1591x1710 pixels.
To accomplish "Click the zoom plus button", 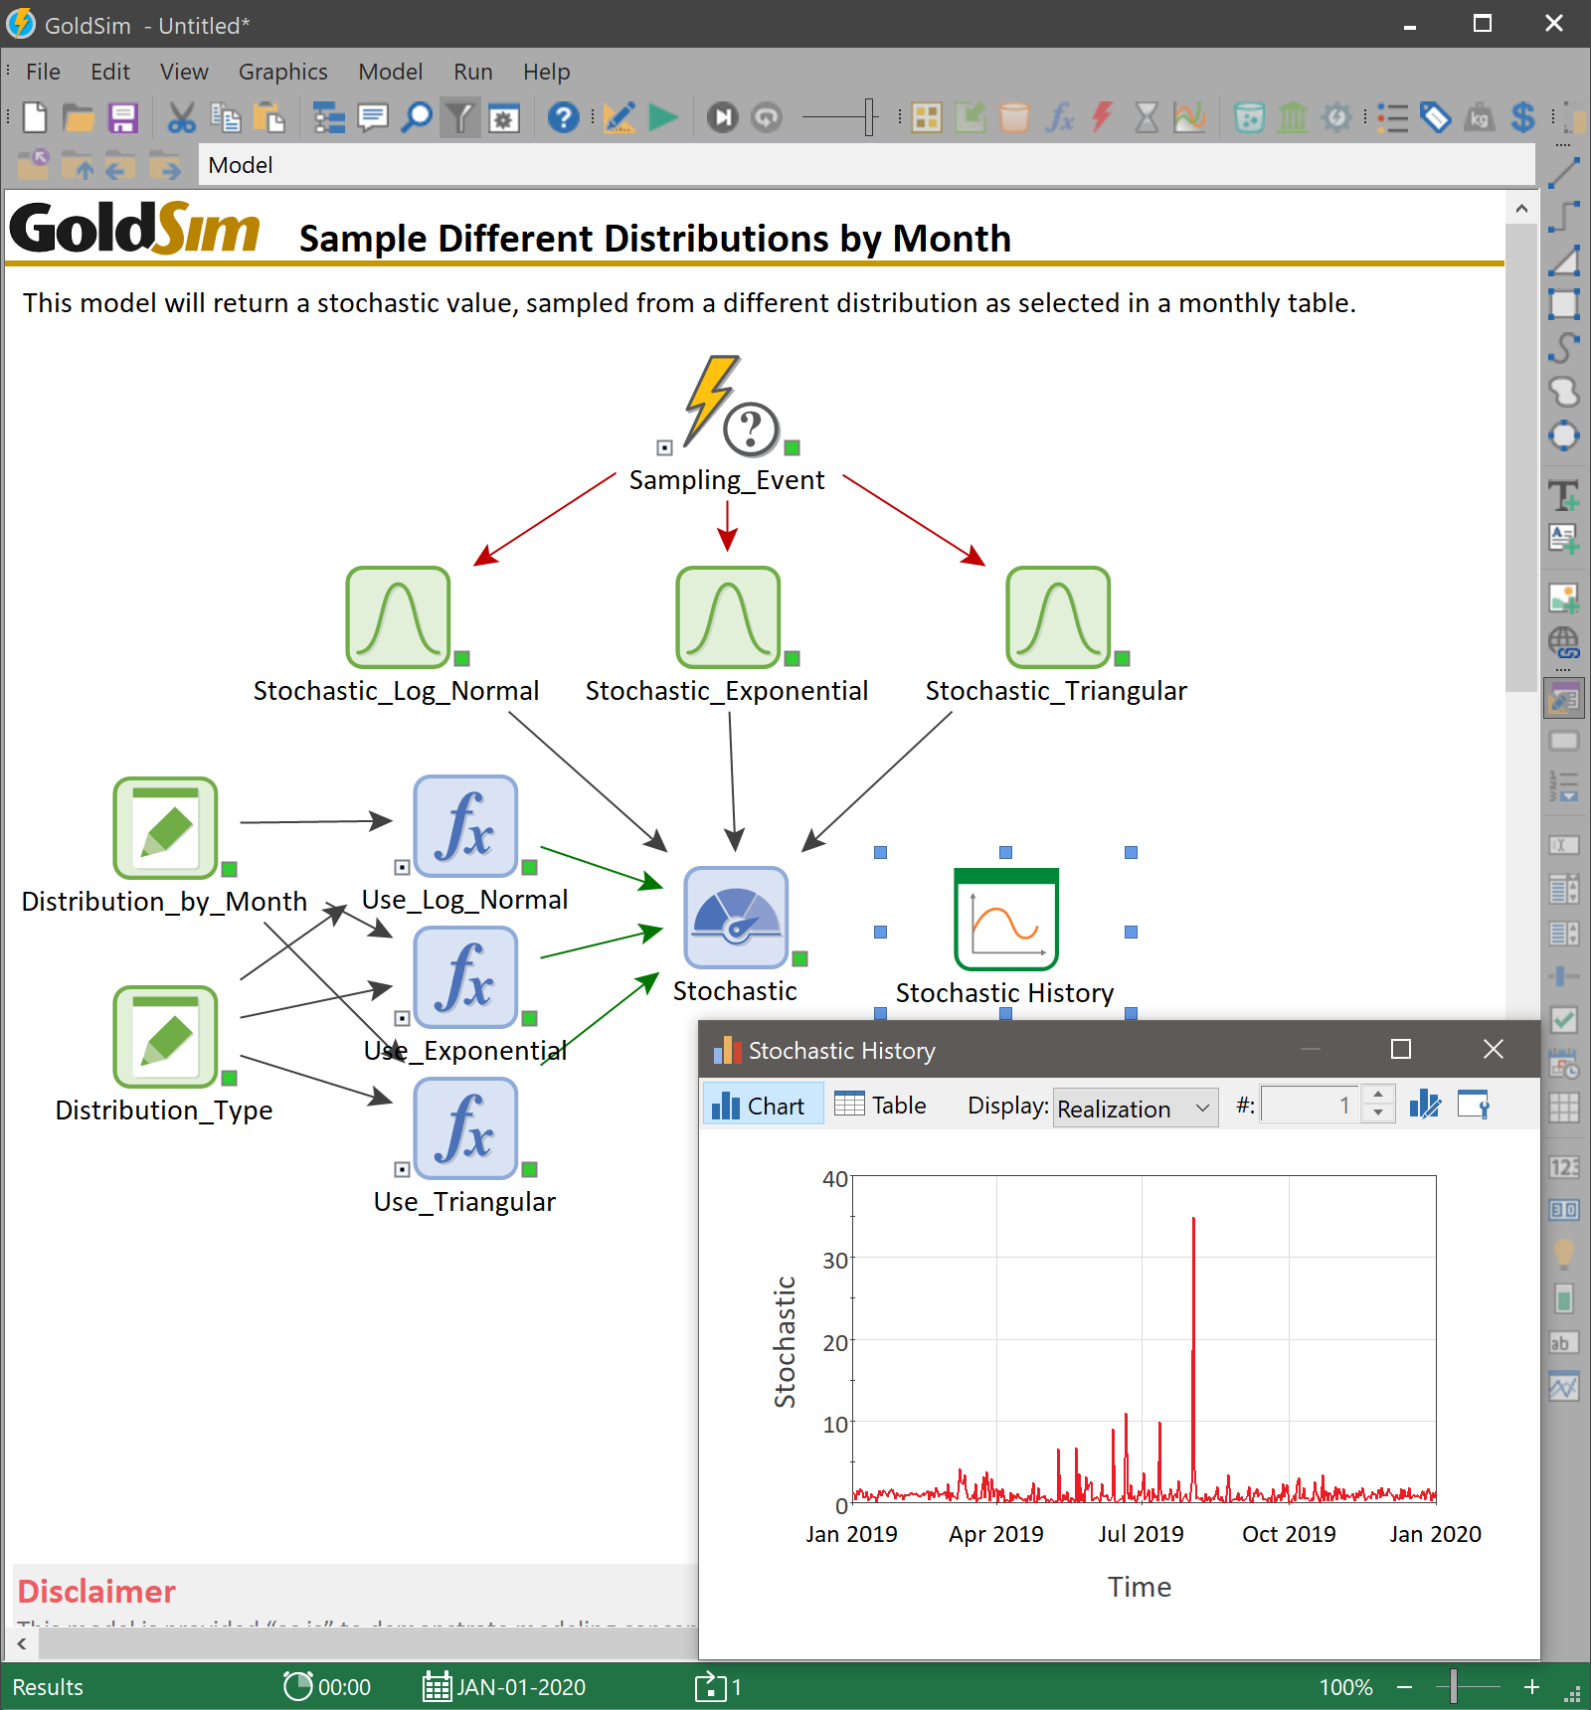I will tap(1532, 1687).
